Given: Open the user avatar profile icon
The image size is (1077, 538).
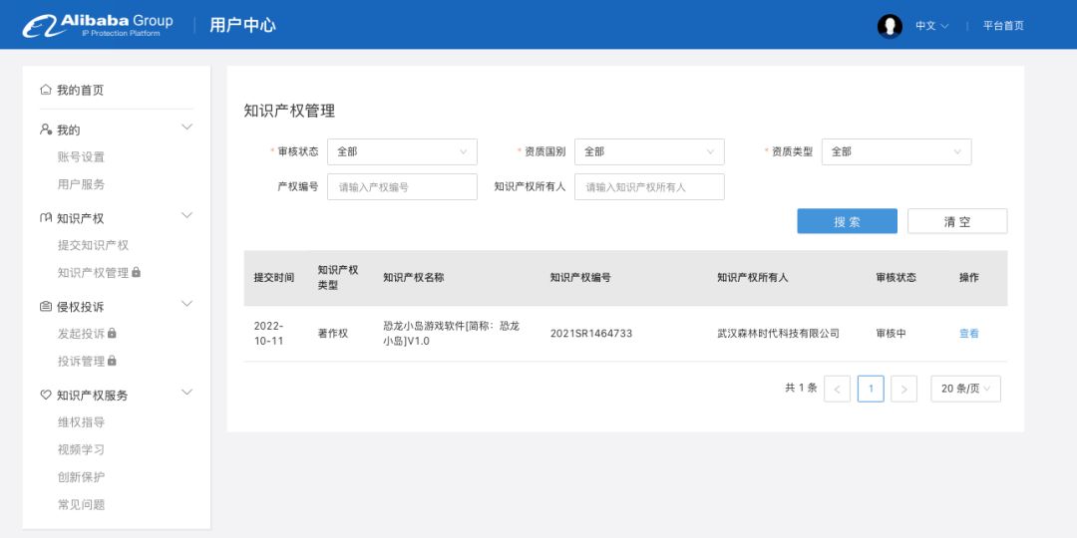Looking at the screenshot, I should [890, 26].
